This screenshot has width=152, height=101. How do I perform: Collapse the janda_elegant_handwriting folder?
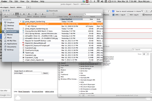pyautogui.click(x=21, y=21)
